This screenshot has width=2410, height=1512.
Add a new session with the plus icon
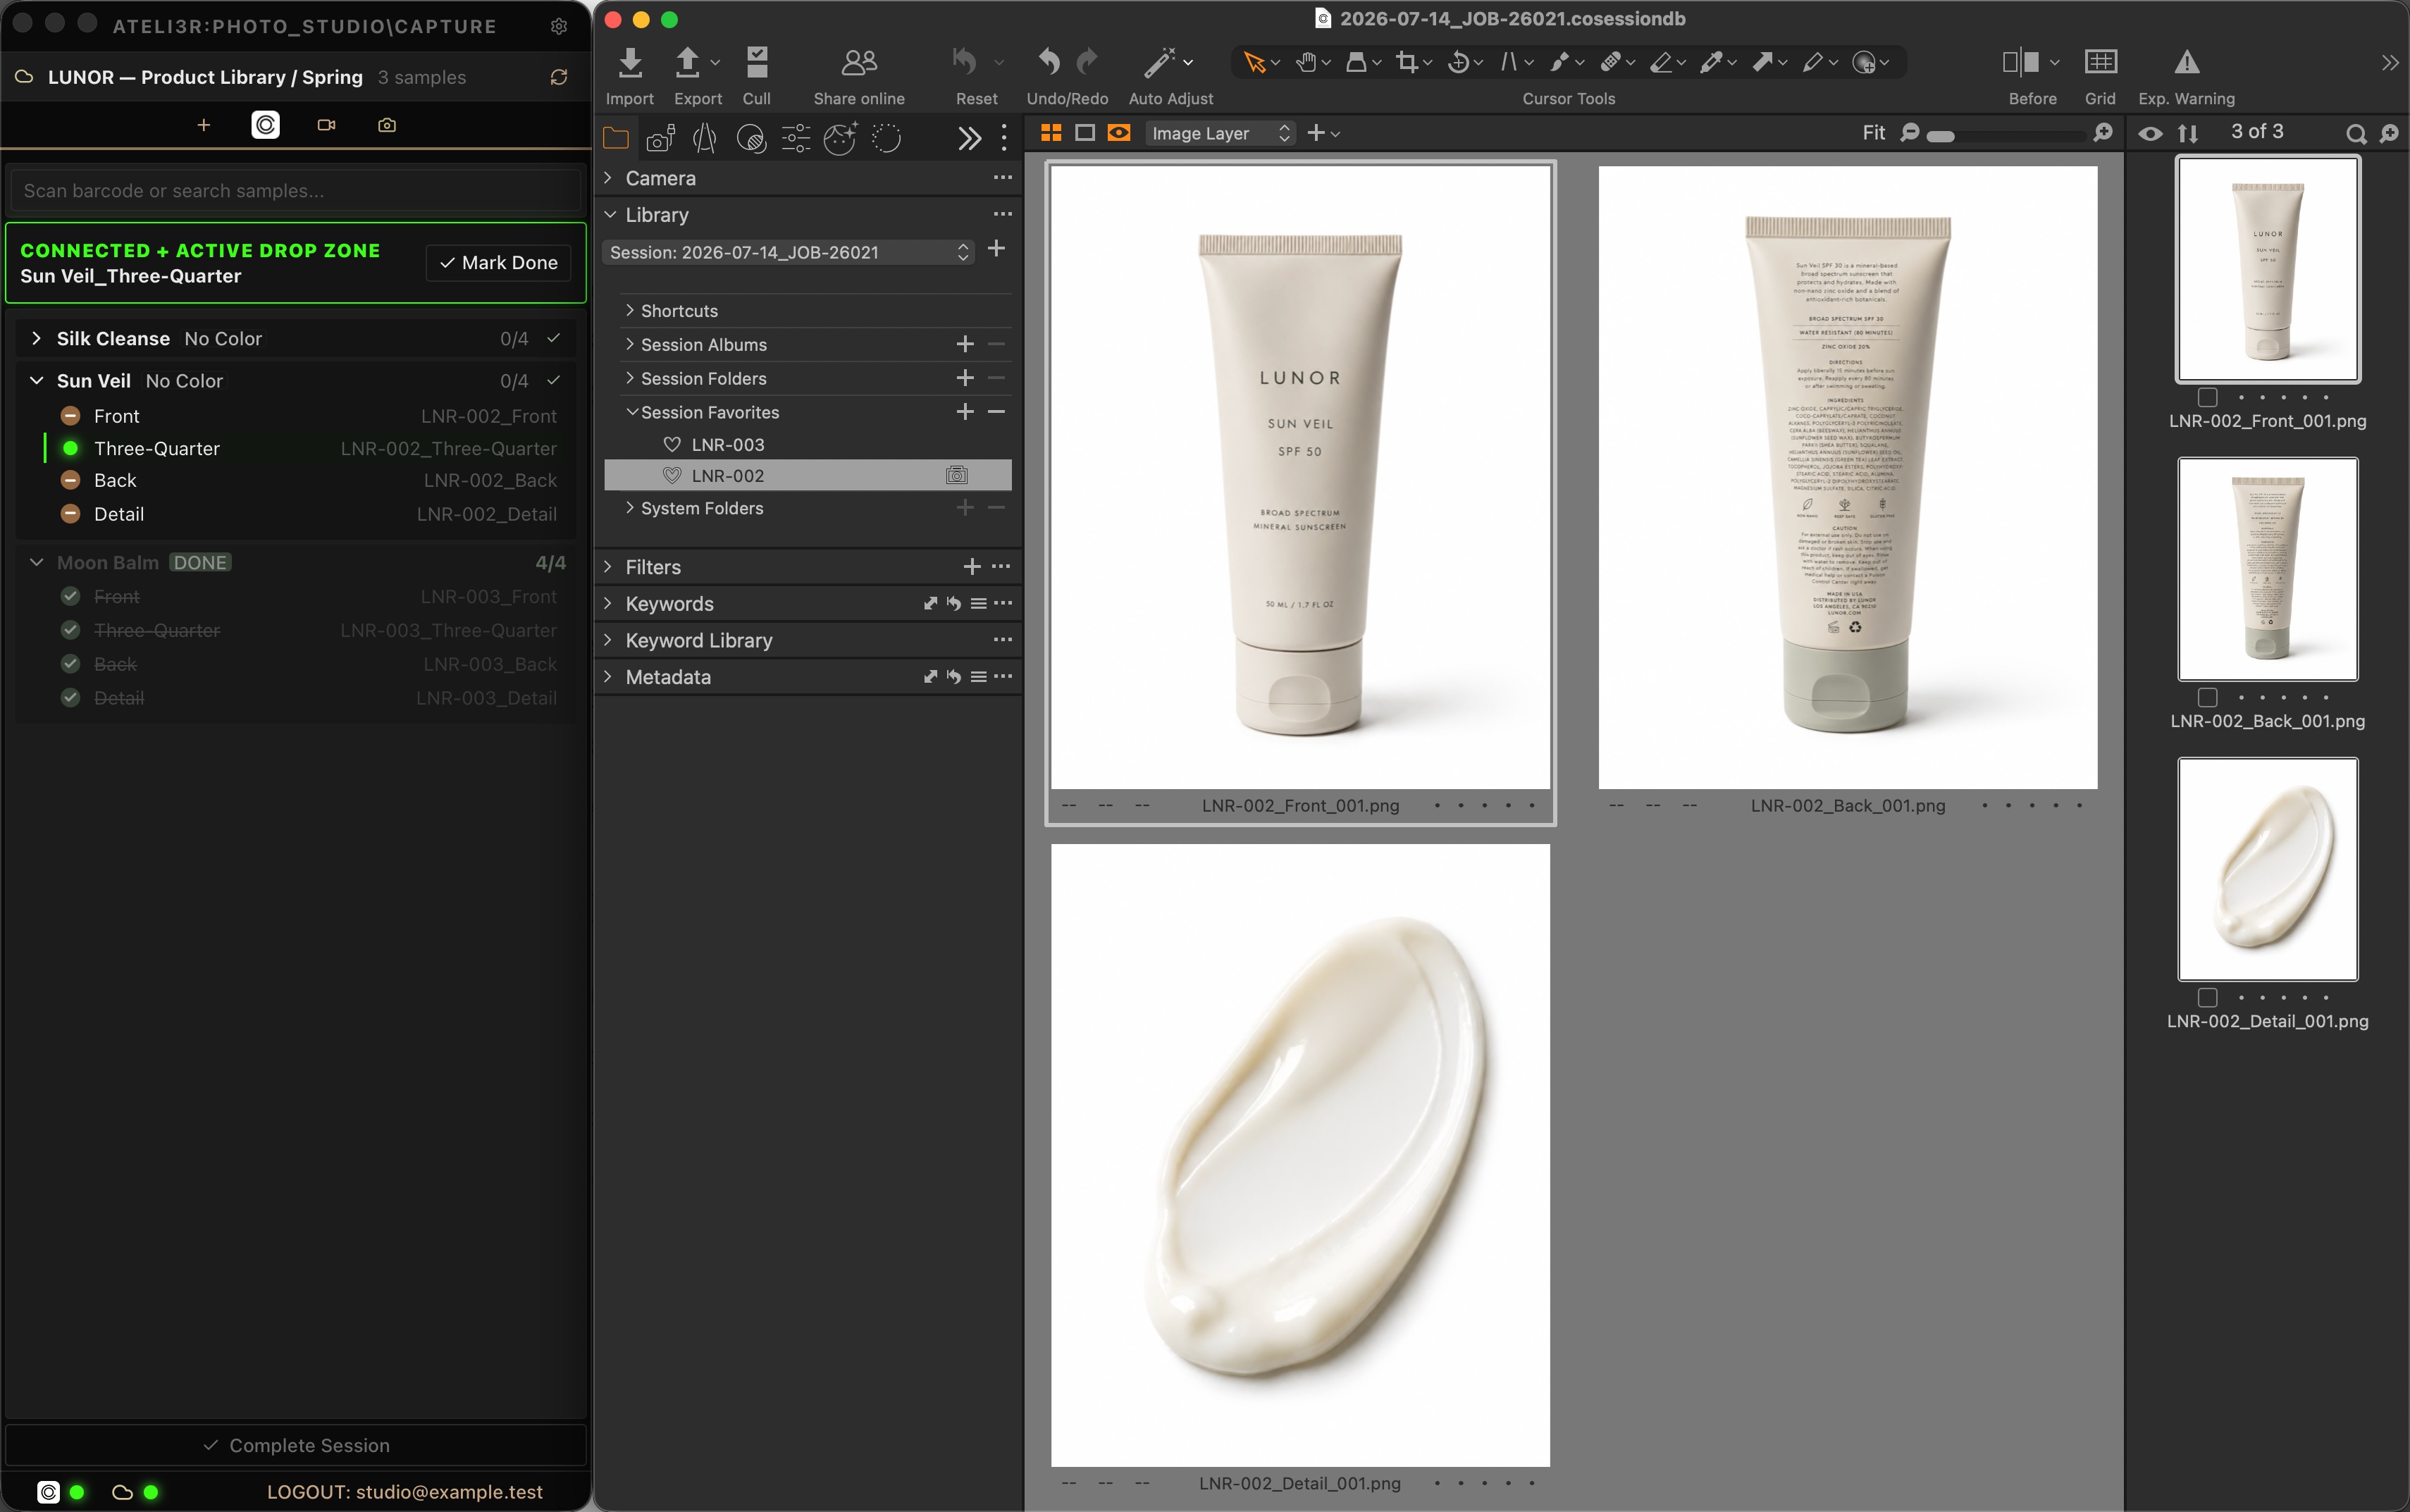pos(996,249)
